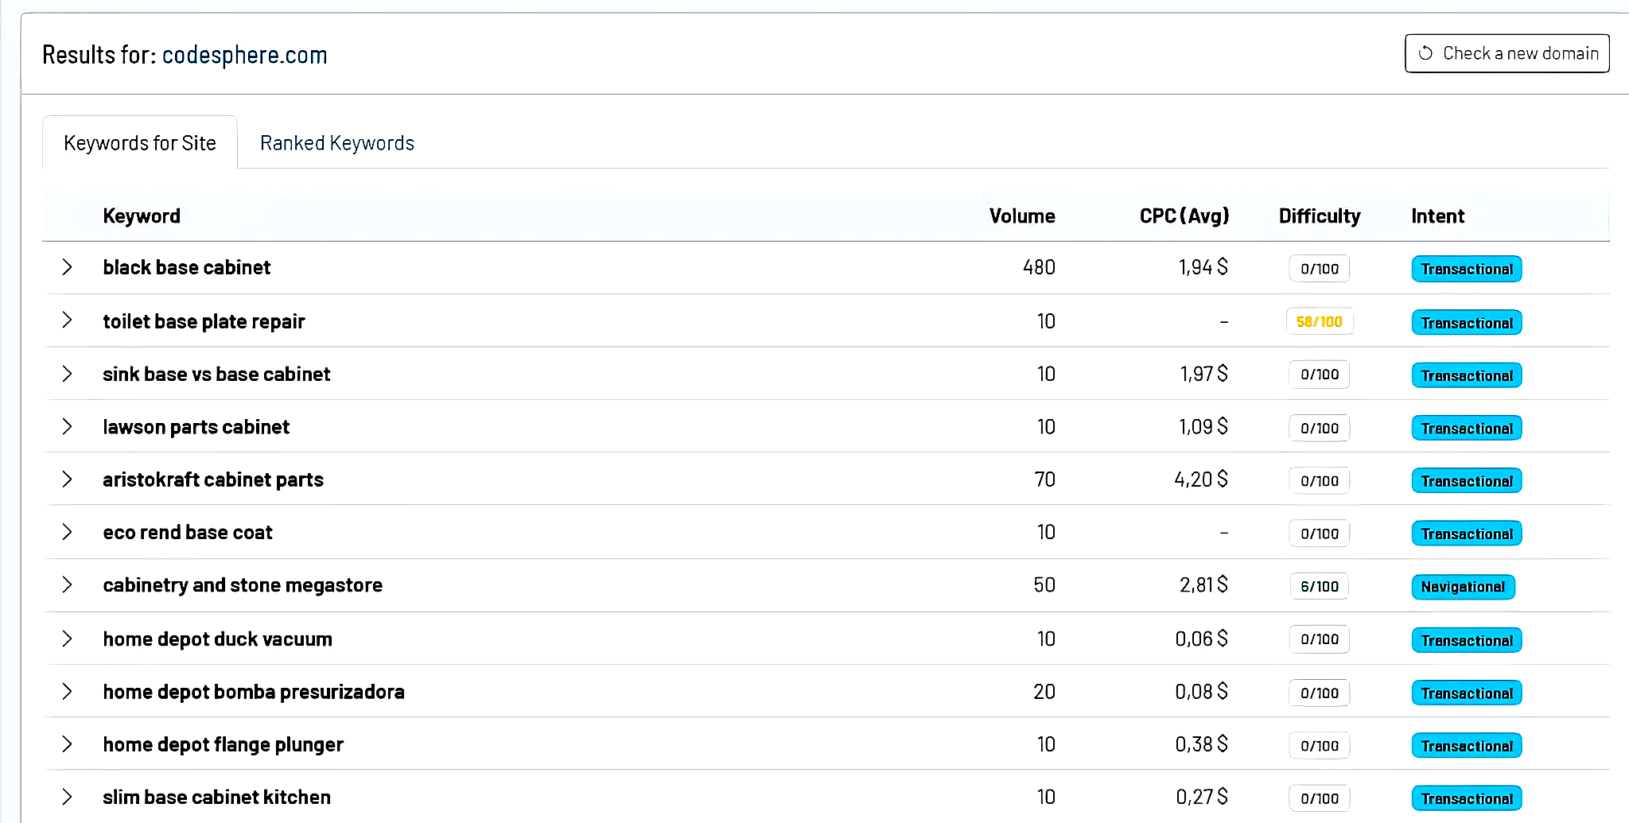The width and height of the screenshot is (1629, 823).
Task: Click the Difficulty column header
Action: tap(1320, 216)
